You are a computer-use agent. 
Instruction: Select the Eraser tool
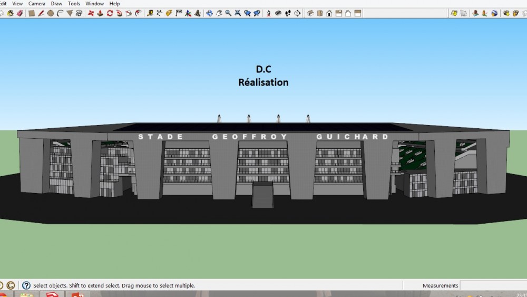point(20,13)
